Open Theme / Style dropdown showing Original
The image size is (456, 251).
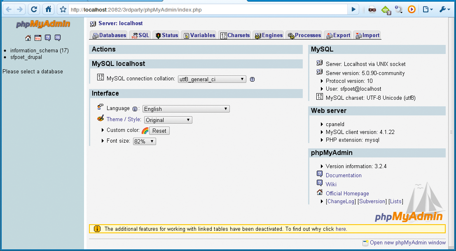168,120
